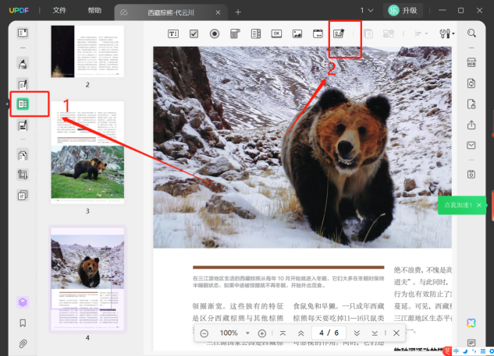Screen dimensions: 494x356
Task: Open the Protect PDF lock icon
Action: 471,104
